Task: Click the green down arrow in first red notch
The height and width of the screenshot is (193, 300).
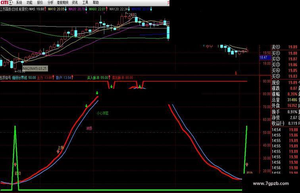Action: click(x=112, y=87)
